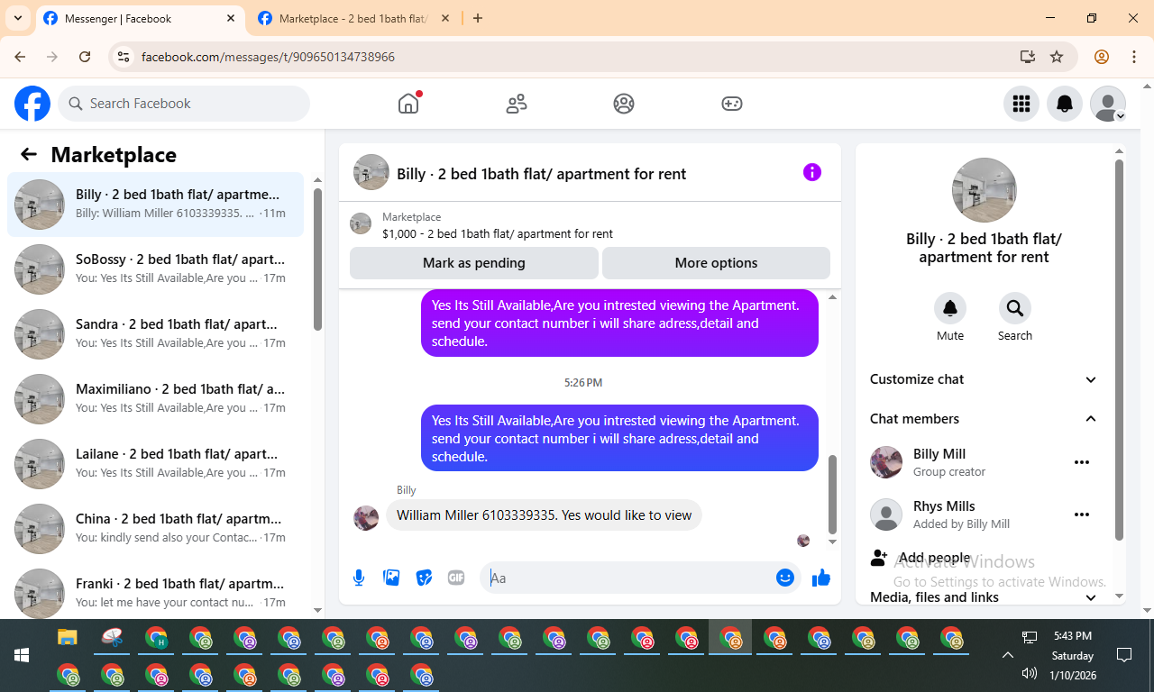Open the account profile avatar menu

coord(1108,104)
